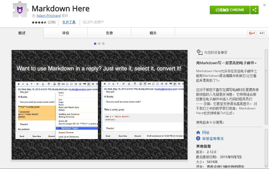Click the 561KiB size text
Viewport: 269px width, 169px height.
(x=212, y=162)
